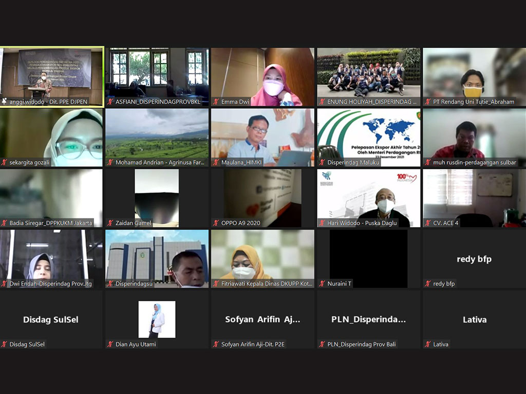The width and height of the screenshot is (526, 394).
Task: Click muted mic icon beside Disperindag Maluku
Action: pos(322,163)
